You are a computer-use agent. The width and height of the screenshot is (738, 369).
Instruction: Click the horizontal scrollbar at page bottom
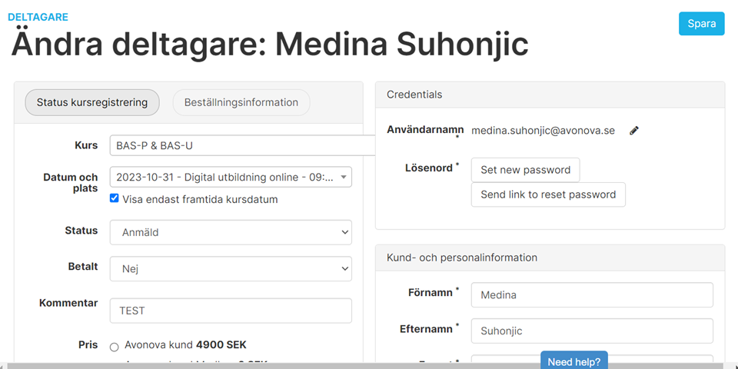point(307,365)
